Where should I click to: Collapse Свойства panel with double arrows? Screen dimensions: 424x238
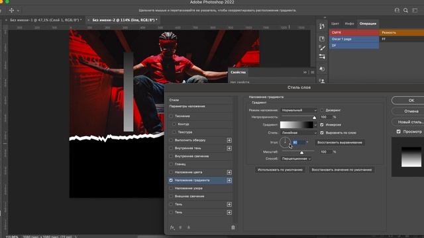point(305,72)
